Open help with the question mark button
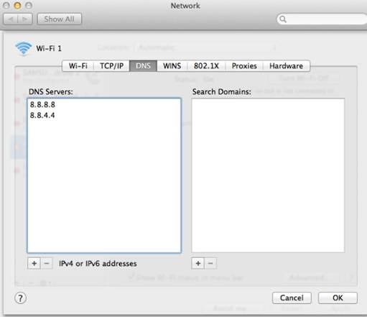Image resolution: width=367 pixels, height=317 pixels. pyautogui.click(x=21, y=298)
